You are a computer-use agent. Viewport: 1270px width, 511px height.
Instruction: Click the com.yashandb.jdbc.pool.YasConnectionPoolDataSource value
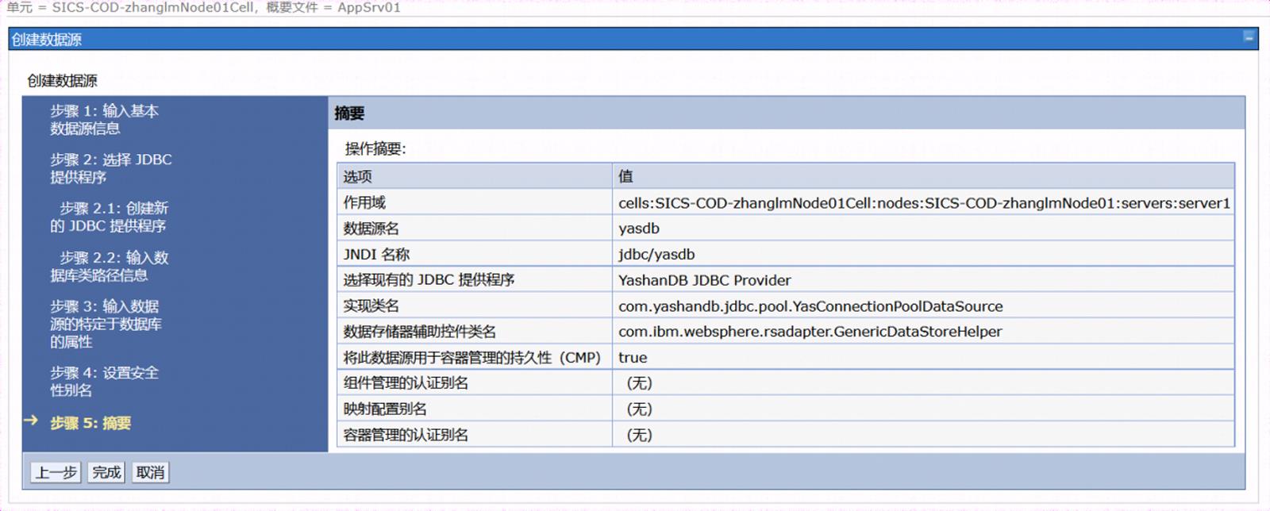click(810, 305)
